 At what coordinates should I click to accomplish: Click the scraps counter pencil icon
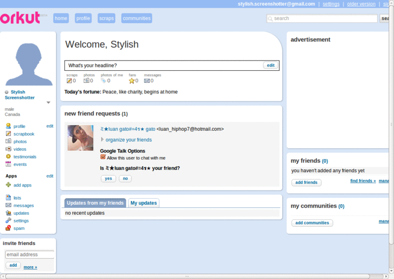pyautogui.click(x=69, y=81)
